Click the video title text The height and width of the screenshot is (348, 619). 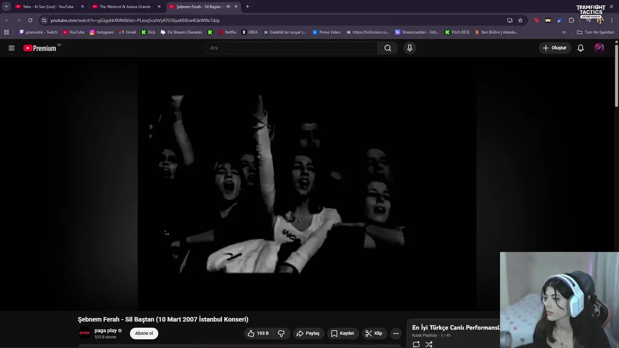coord(163,319)
